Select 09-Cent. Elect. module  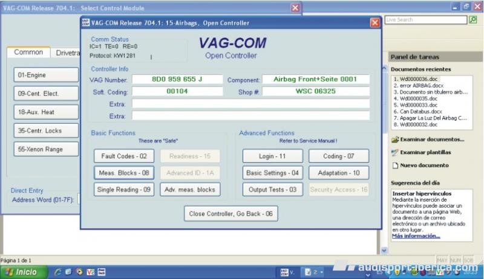click(46, 94)
